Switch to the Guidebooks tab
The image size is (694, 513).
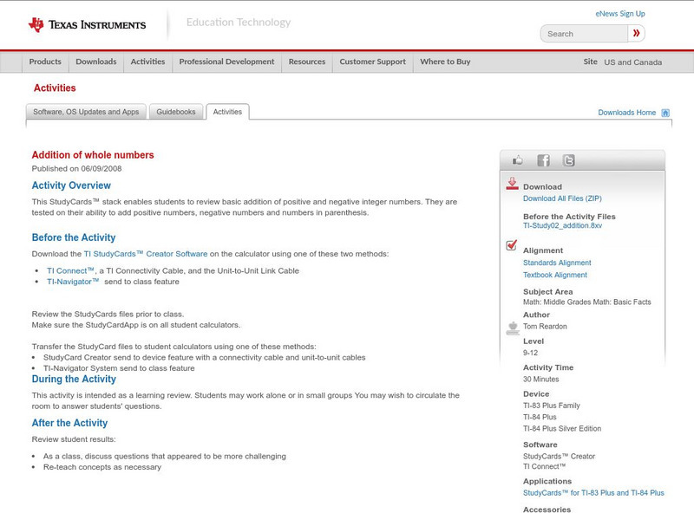(x=176, y=112)
